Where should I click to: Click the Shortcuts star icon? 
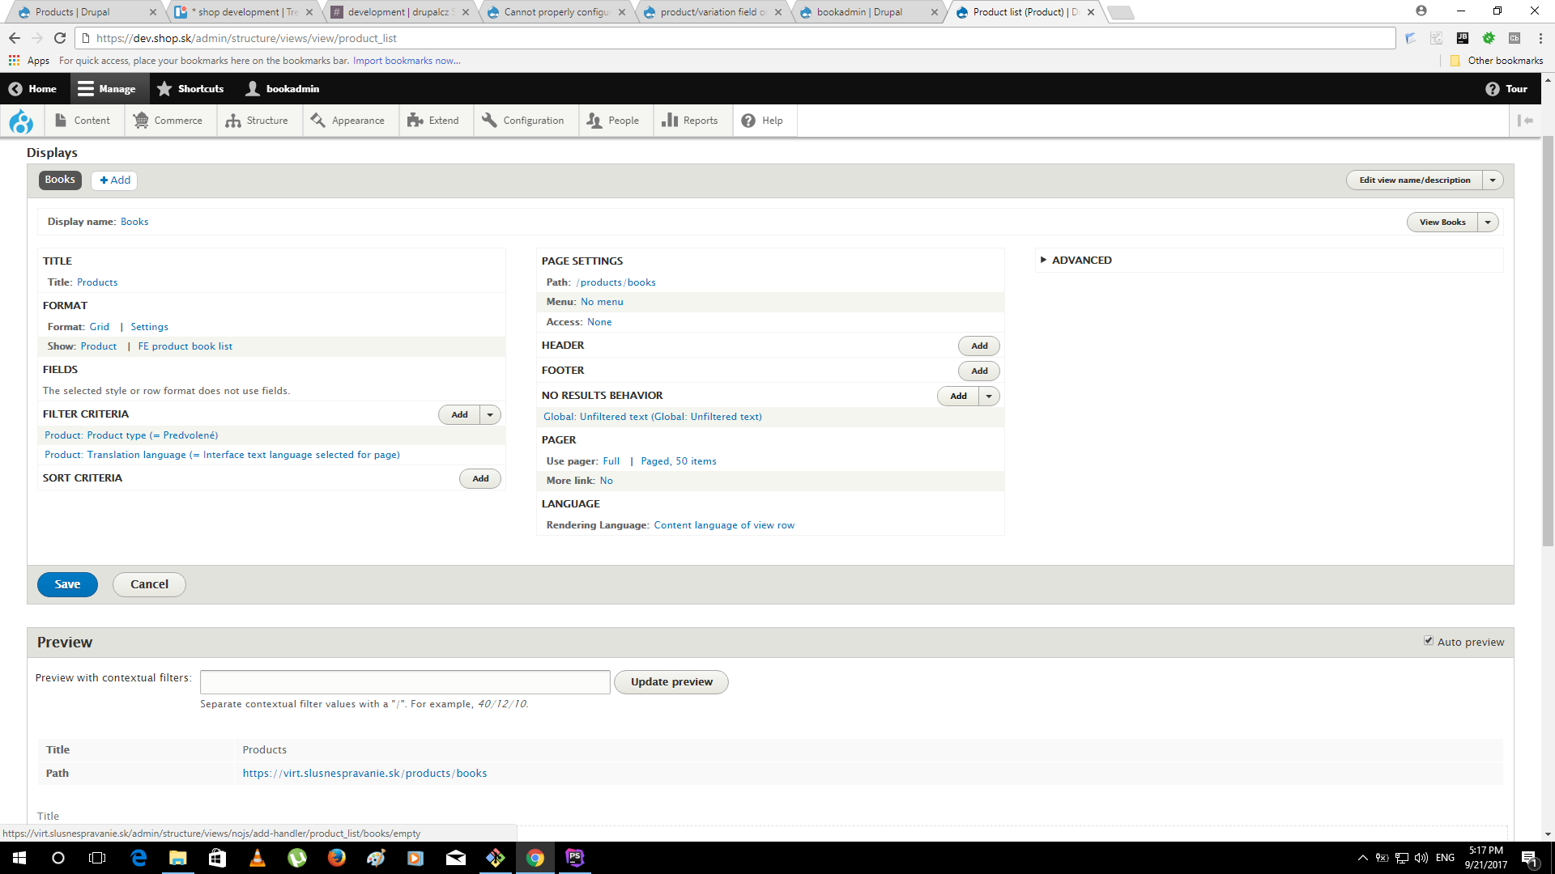point(165,88)
